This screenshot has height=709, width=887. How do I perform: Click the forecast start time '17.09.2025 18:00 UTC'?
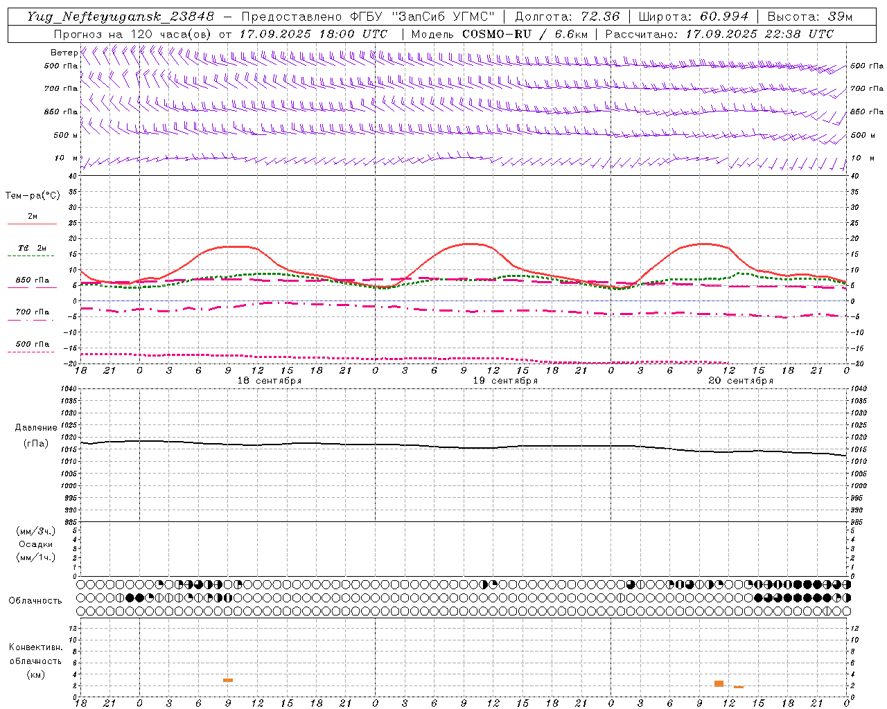pyautogui.click(x=313, y=34)
